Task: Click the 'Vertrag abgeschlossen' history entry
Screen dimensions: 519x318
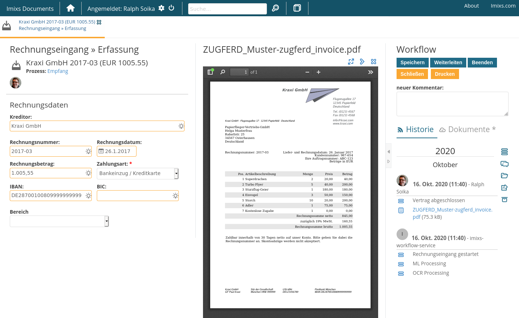Action: coord(439,200)
